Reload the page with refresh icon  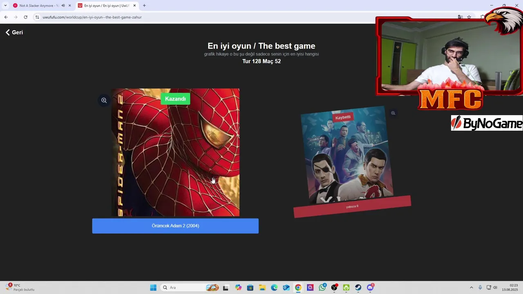point(25,17)
